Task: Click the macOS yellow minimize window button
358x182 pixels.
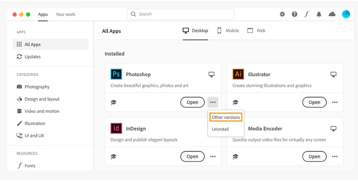Action: [22, 14]
